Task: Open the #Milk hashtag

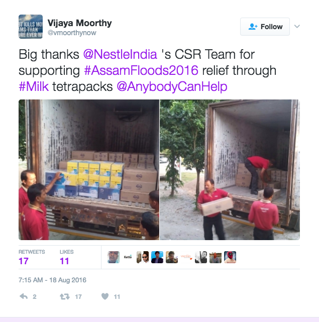Action: 34,86
